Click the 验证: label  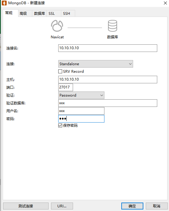10,95
